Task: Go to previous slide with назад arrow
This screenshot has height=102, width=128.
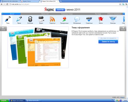Action: 3,29
